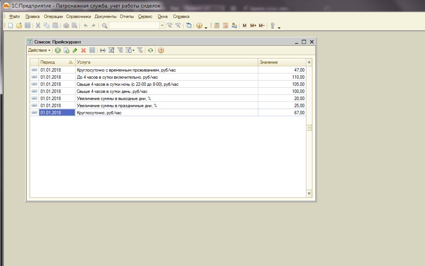Add a new price list record
Viewport: 425px width, 266px height.
click(x=58, y=50)
